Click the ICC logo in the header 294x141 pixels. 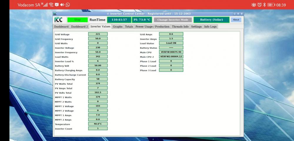click(58, 20)
